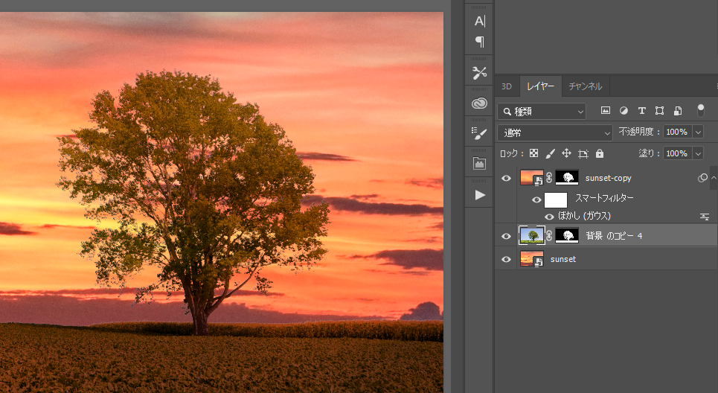
Task: Open the blend mode dropdown 通常
Action: point(555,132)
